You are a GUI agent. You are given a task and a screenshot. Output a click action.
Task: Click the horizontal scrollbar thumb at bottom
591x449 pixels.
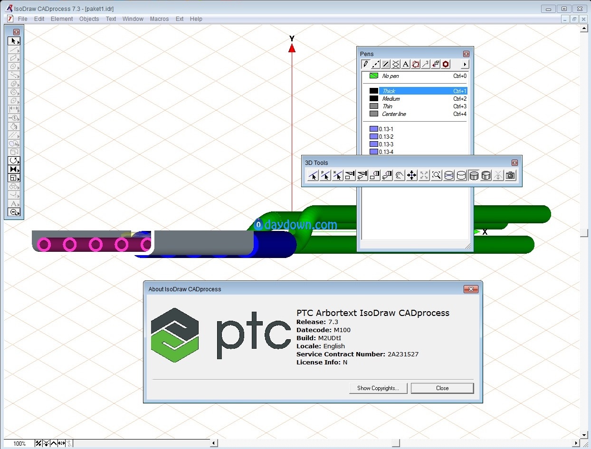pos(396,443)
